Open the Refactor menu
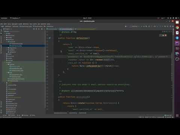 [x=26, y=24]
